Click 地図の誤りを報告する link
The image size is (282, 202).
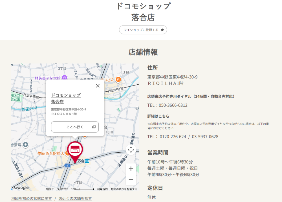point(124,189)
